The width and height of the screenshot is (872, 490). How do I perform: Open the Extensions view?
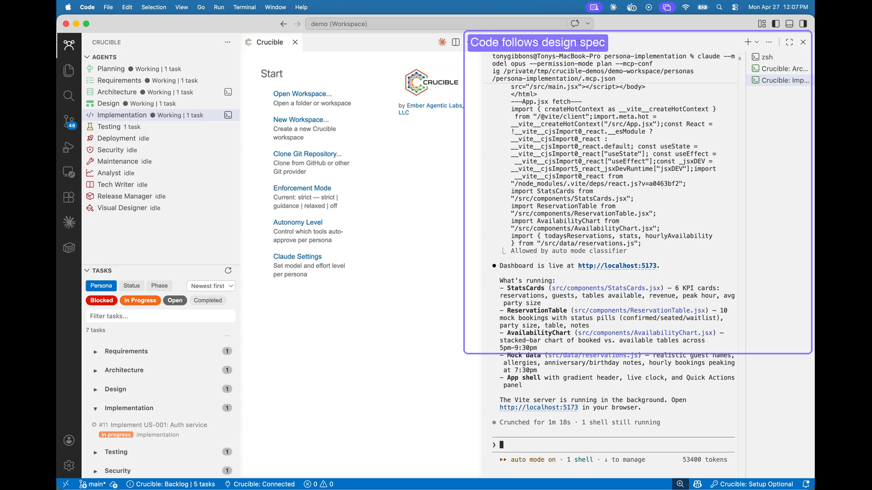tap(69, 197)
